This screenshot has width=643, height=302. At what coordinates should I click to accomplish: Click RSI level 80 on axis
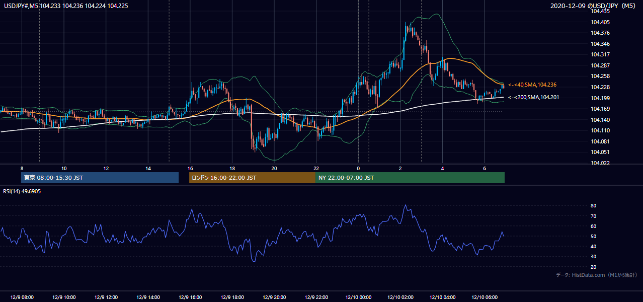tap(594, 206)
